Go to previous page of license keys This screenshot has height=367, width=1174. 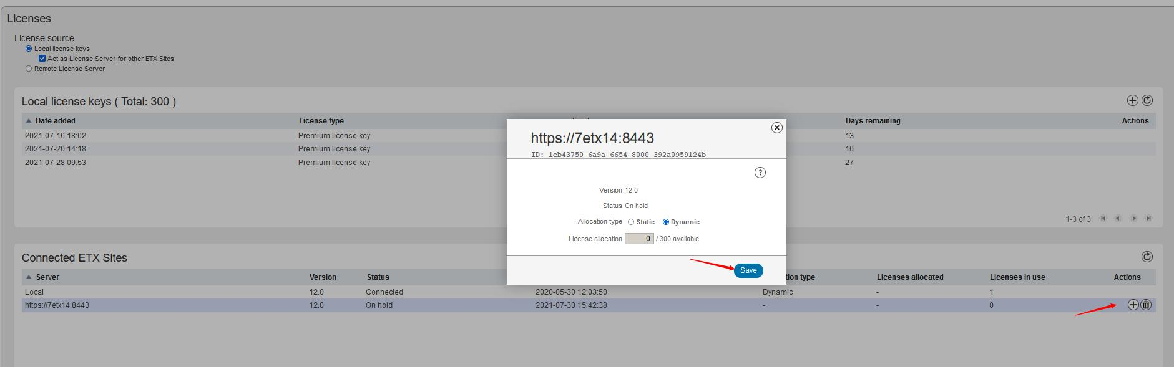[1118, 219]
